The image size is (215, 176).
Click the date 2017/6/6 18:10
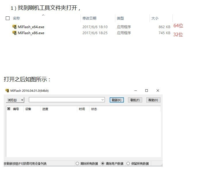pyautogui.click(x=95, y=27)
